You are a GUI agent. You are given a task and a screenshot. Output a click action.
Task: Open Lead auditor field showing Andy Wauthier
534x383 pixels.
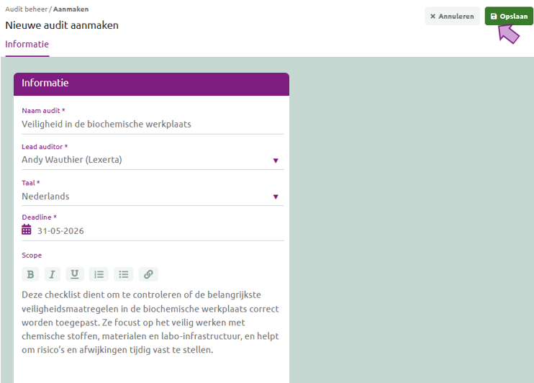click(x=153, y=160)
